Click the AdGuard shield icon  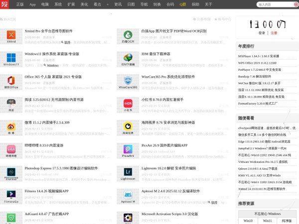11,218
